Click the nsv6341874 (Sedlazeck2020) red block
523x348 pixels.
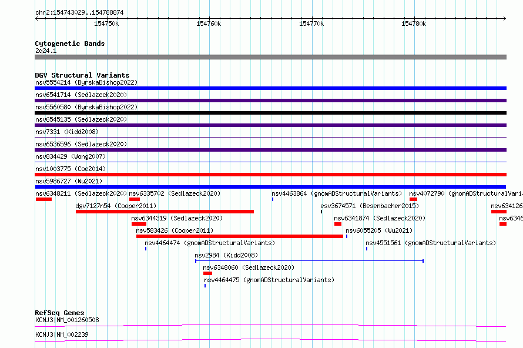(338, 224)
